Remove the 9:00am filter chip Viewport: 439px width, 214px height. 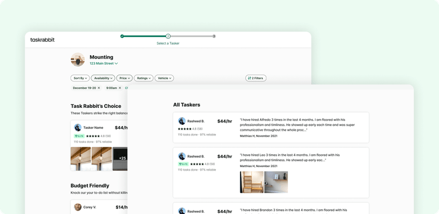120,88
